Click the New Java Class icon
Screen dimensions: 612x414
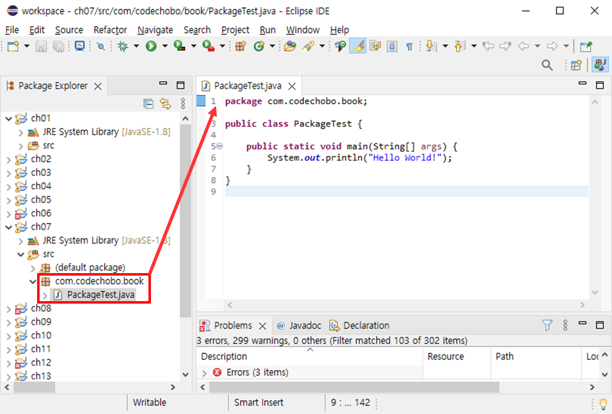[x=259, y=46]
